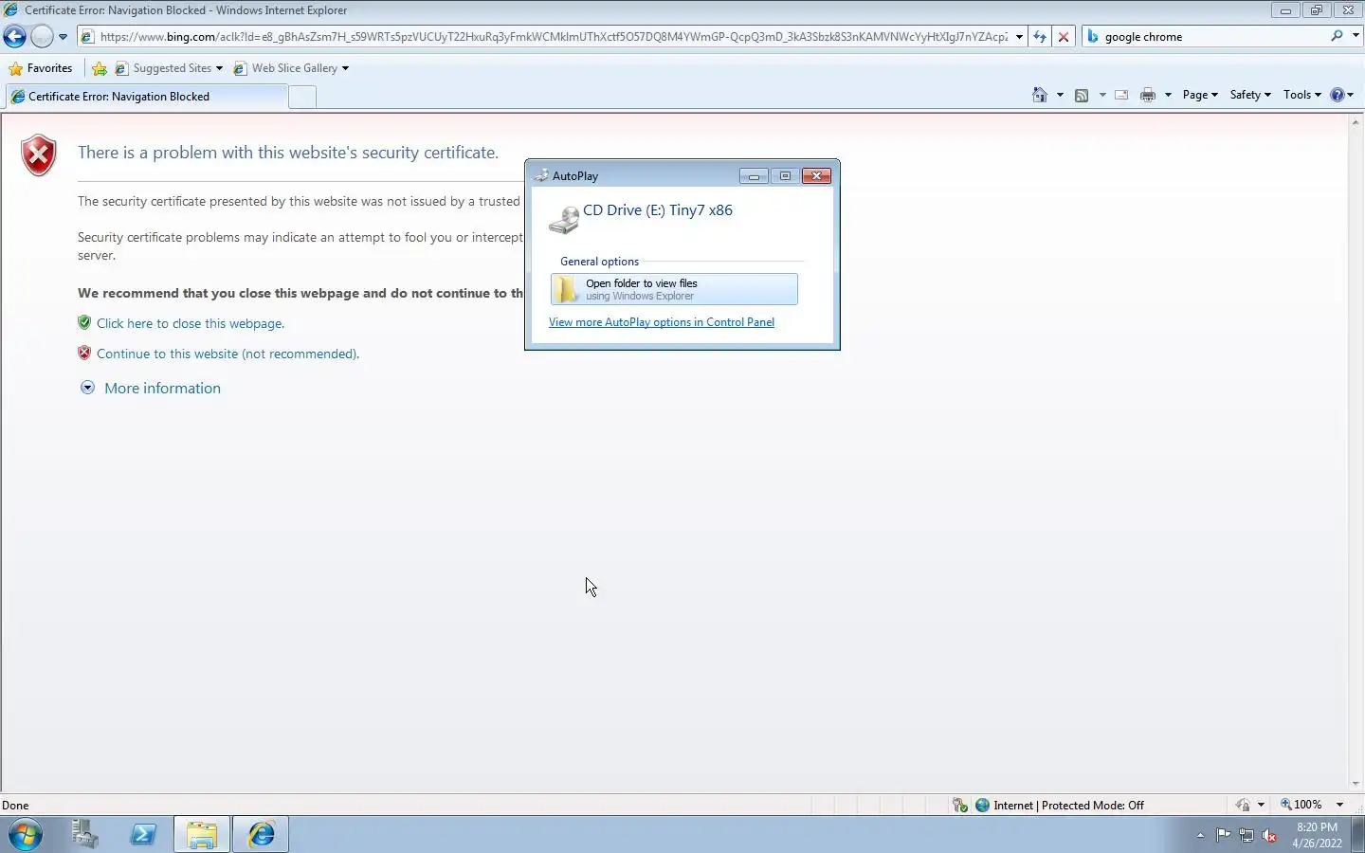Screen dimensions: 1365x853
Task: Click the muted volume tray icon
Action: 1270,835
